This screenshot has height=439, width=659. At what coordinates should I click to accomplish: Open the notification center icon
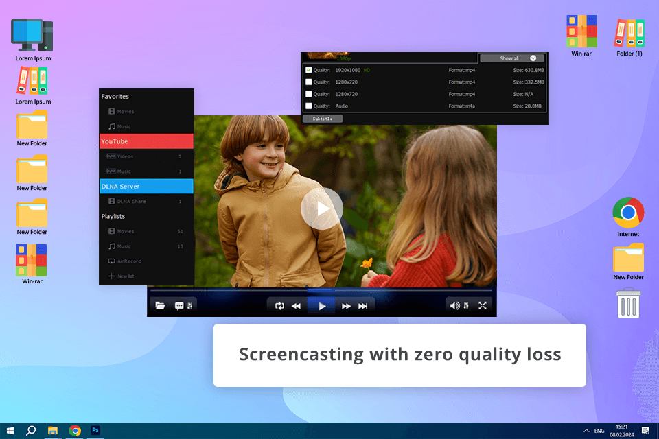pos(645,431)
